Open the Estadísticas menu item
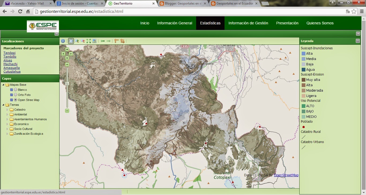Image resolution: width=366 pixels, height=195 pixels. pos(210,23)
